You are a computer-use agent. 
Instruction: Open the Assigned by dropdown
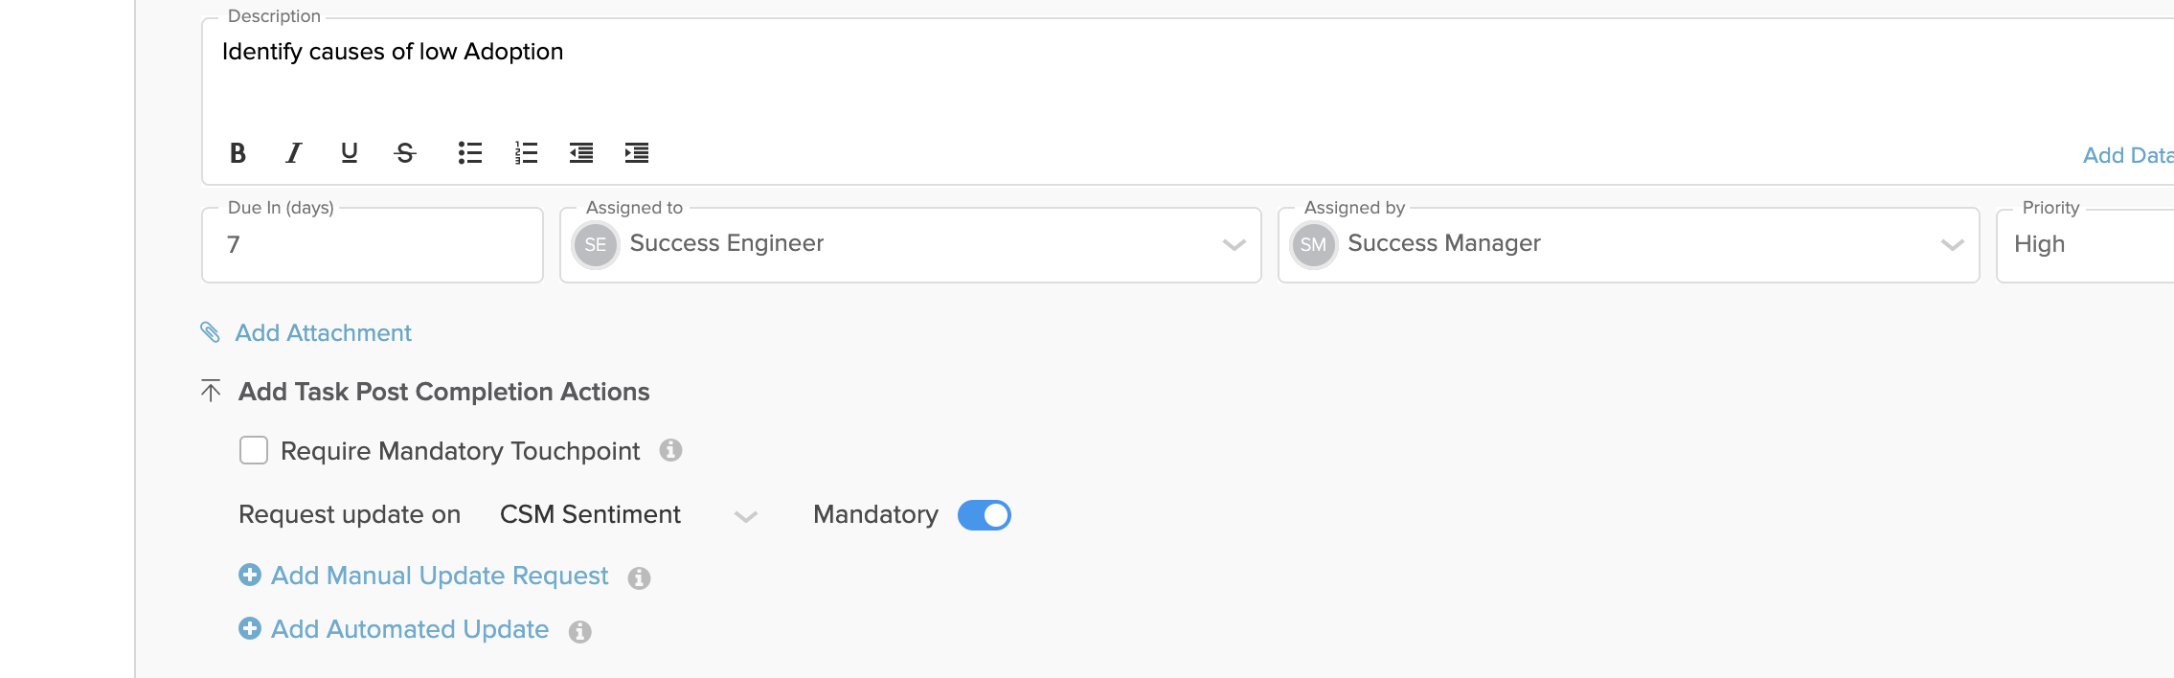[1629, 245]
